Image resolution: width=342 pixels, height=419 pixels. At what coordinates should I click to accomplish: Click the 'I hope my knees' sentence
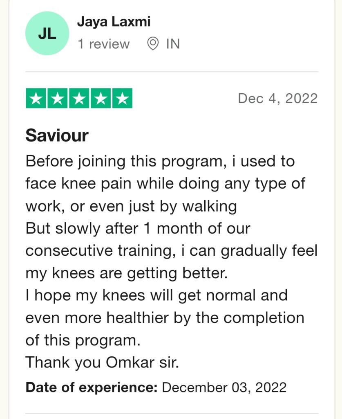[165, 318]
